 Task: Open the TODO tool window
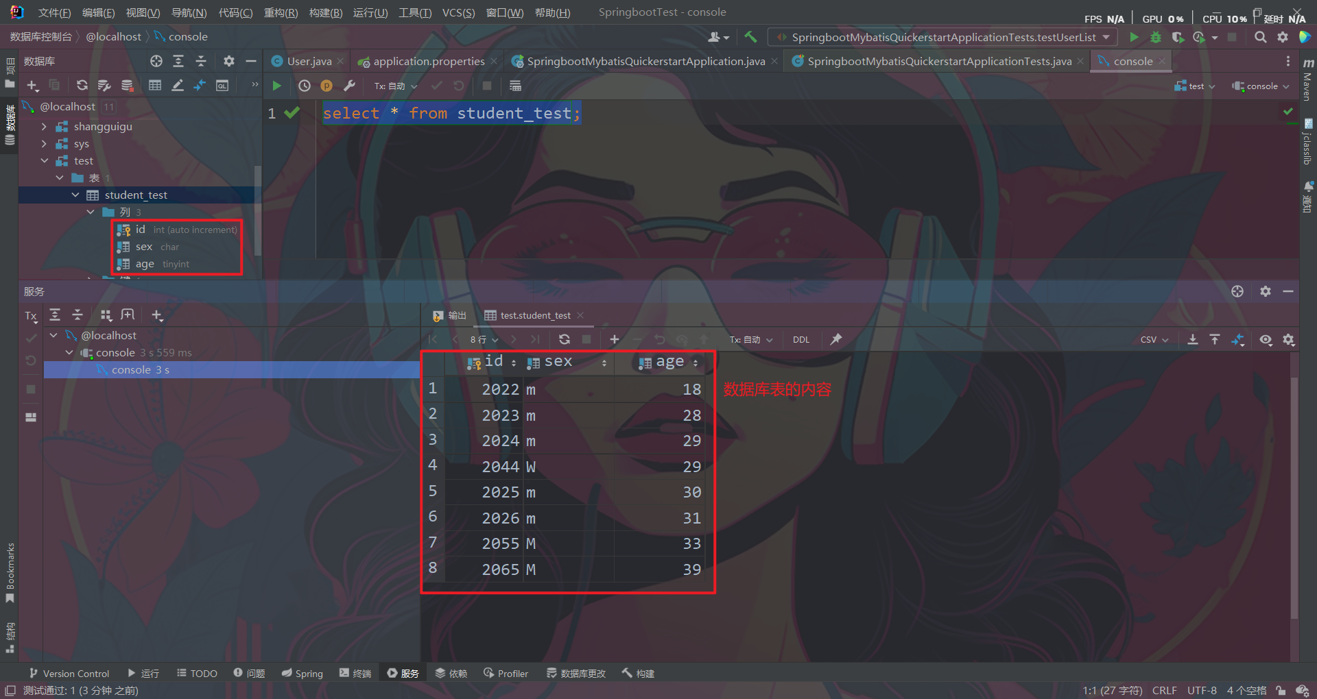coord(198,674)
